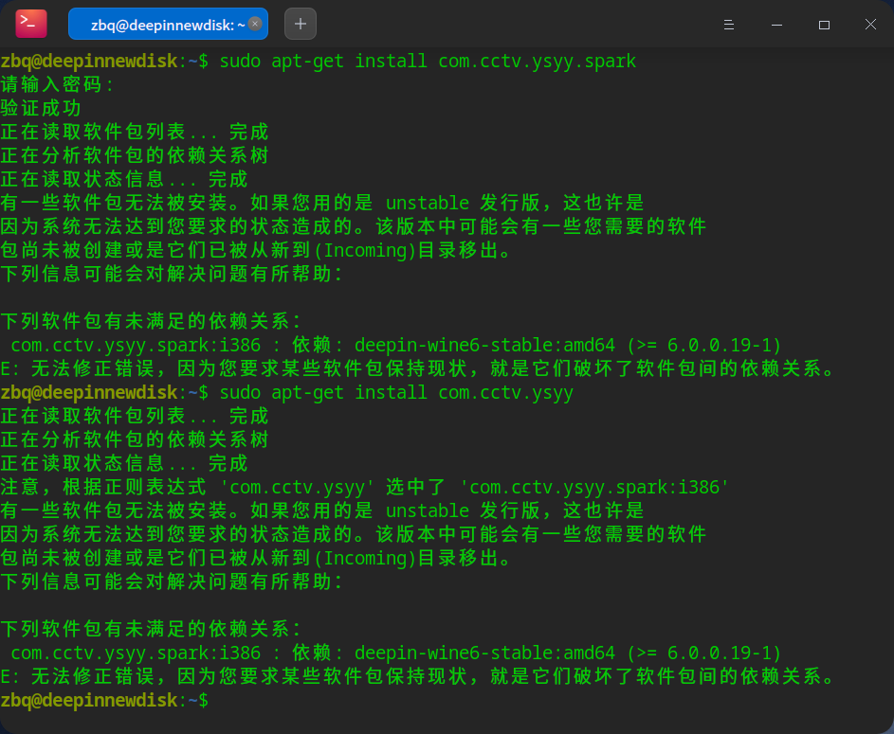Close the terminal window
The height and width of the screenshot is (734, 894).
pyautogui.click(x=870, y=25)
